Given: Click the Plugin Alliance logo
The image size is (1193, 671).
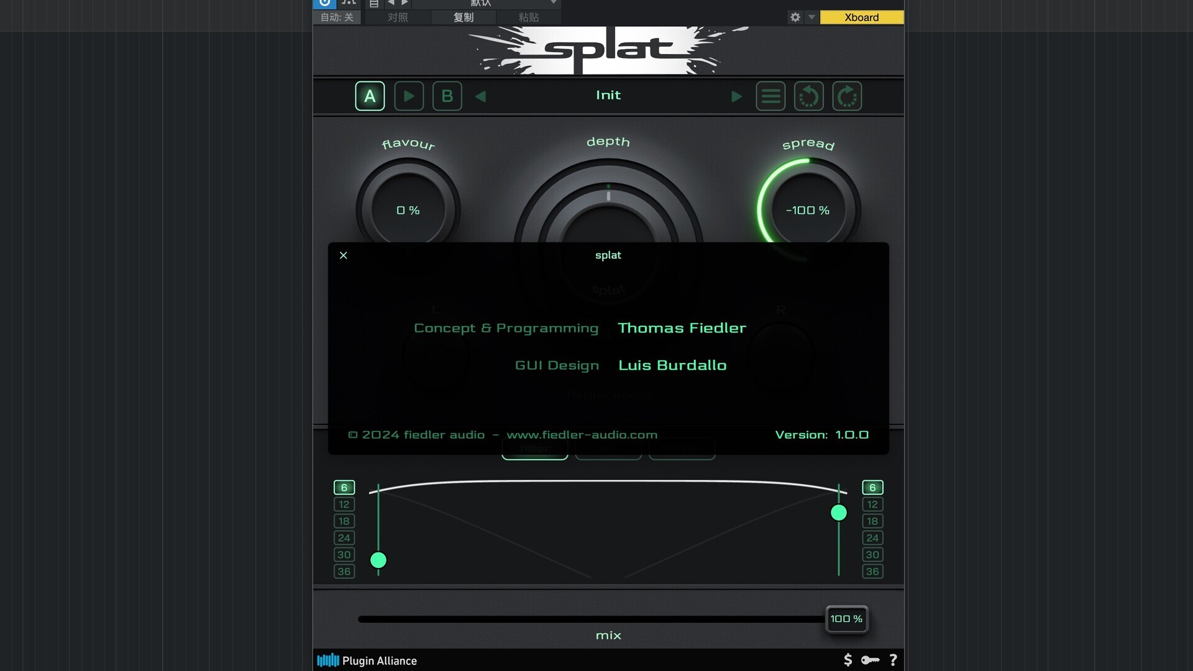Looking at the screenshot, I should pos(367,660).
